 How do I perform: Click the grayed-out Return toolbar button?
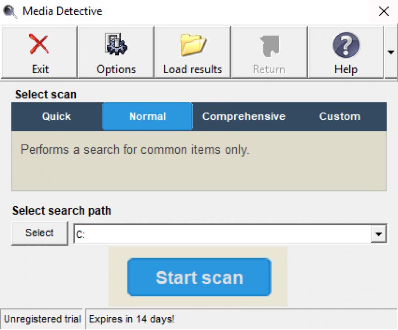tap(269, 53)
